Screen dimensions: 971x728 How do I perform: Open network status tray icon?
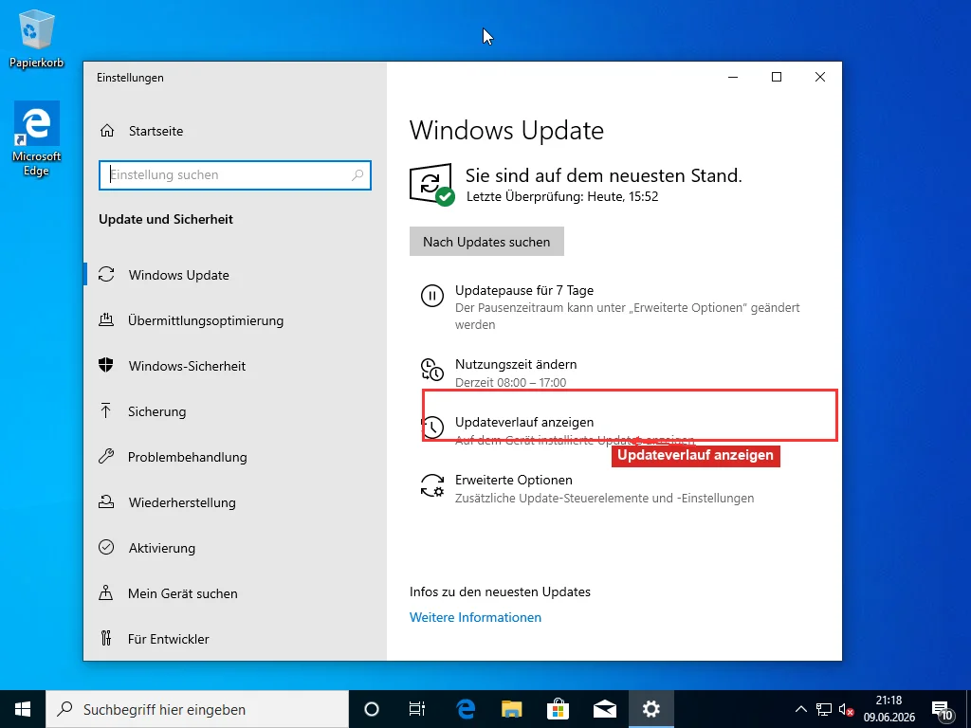[824, 709]
